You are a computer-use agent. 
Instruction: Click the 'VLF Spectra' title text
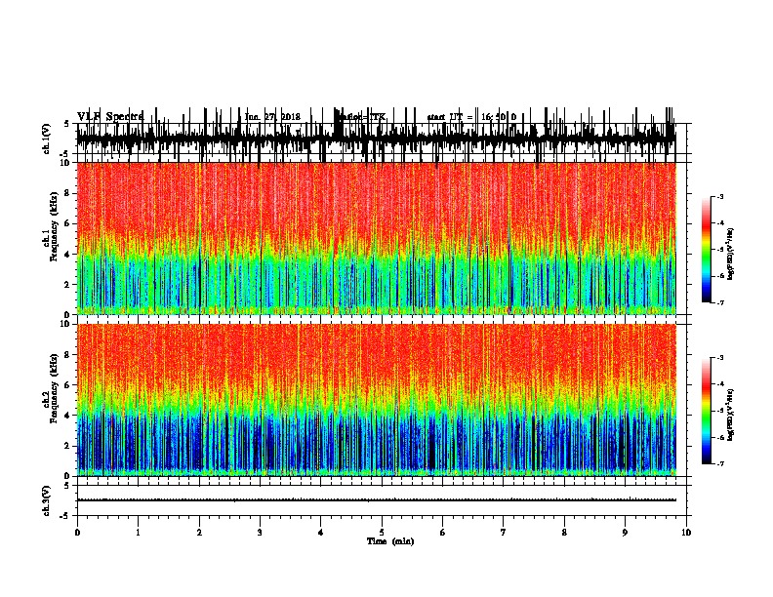(x=110, y=116)
